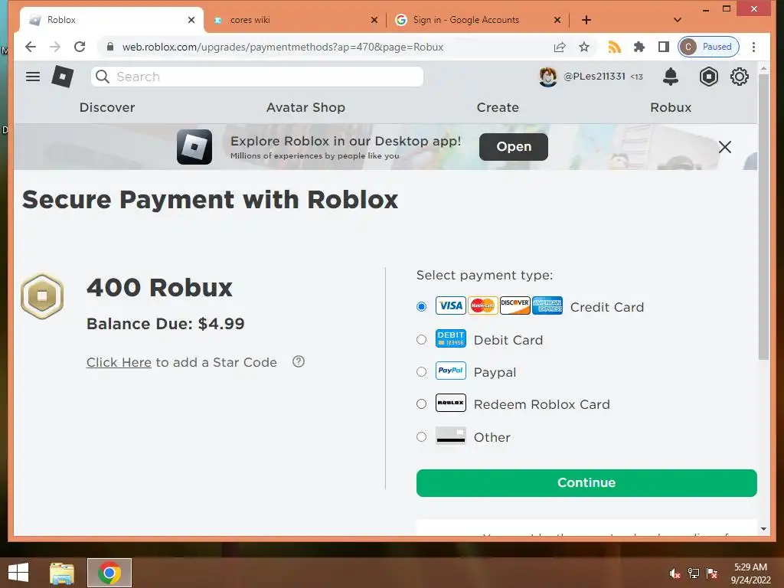
Task: Click the scrollbar down arrow
Action: click(763, 529)
